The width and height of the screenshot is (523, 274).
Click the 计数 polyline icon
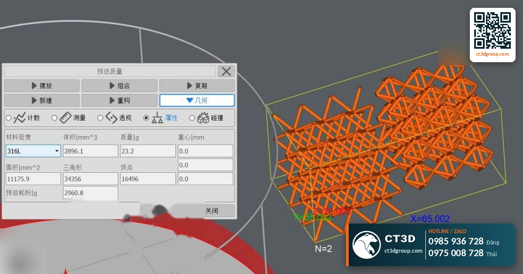[x=20, y=117]
